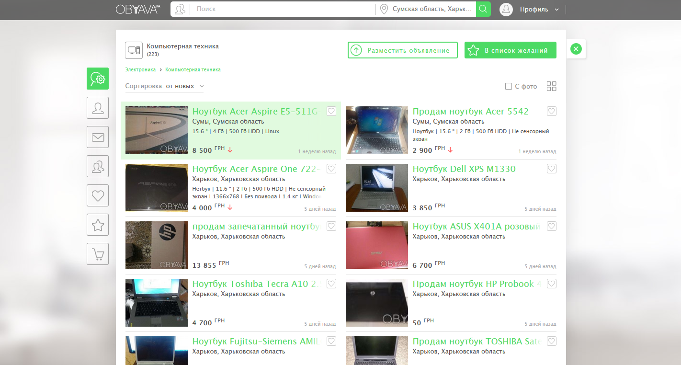681x365 pixels.
Task: Click Компьютерная техника breadcrumb link
Action: 193,69
